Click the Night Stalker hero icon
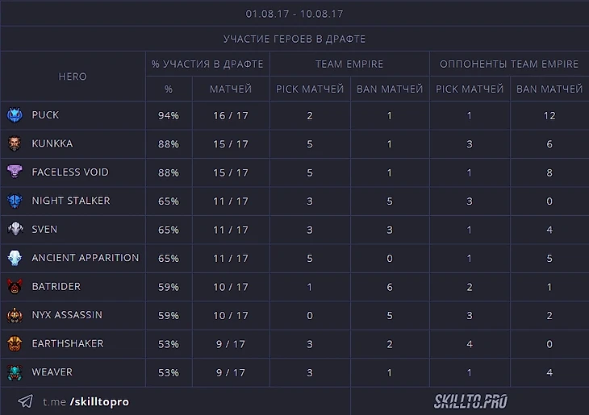589x415 pixels. (x=15, y=201)
